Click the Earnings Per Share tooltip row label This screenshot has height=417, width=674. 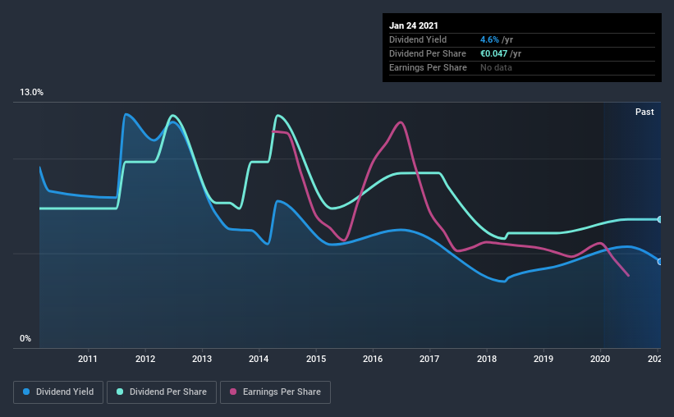point(429,67)
